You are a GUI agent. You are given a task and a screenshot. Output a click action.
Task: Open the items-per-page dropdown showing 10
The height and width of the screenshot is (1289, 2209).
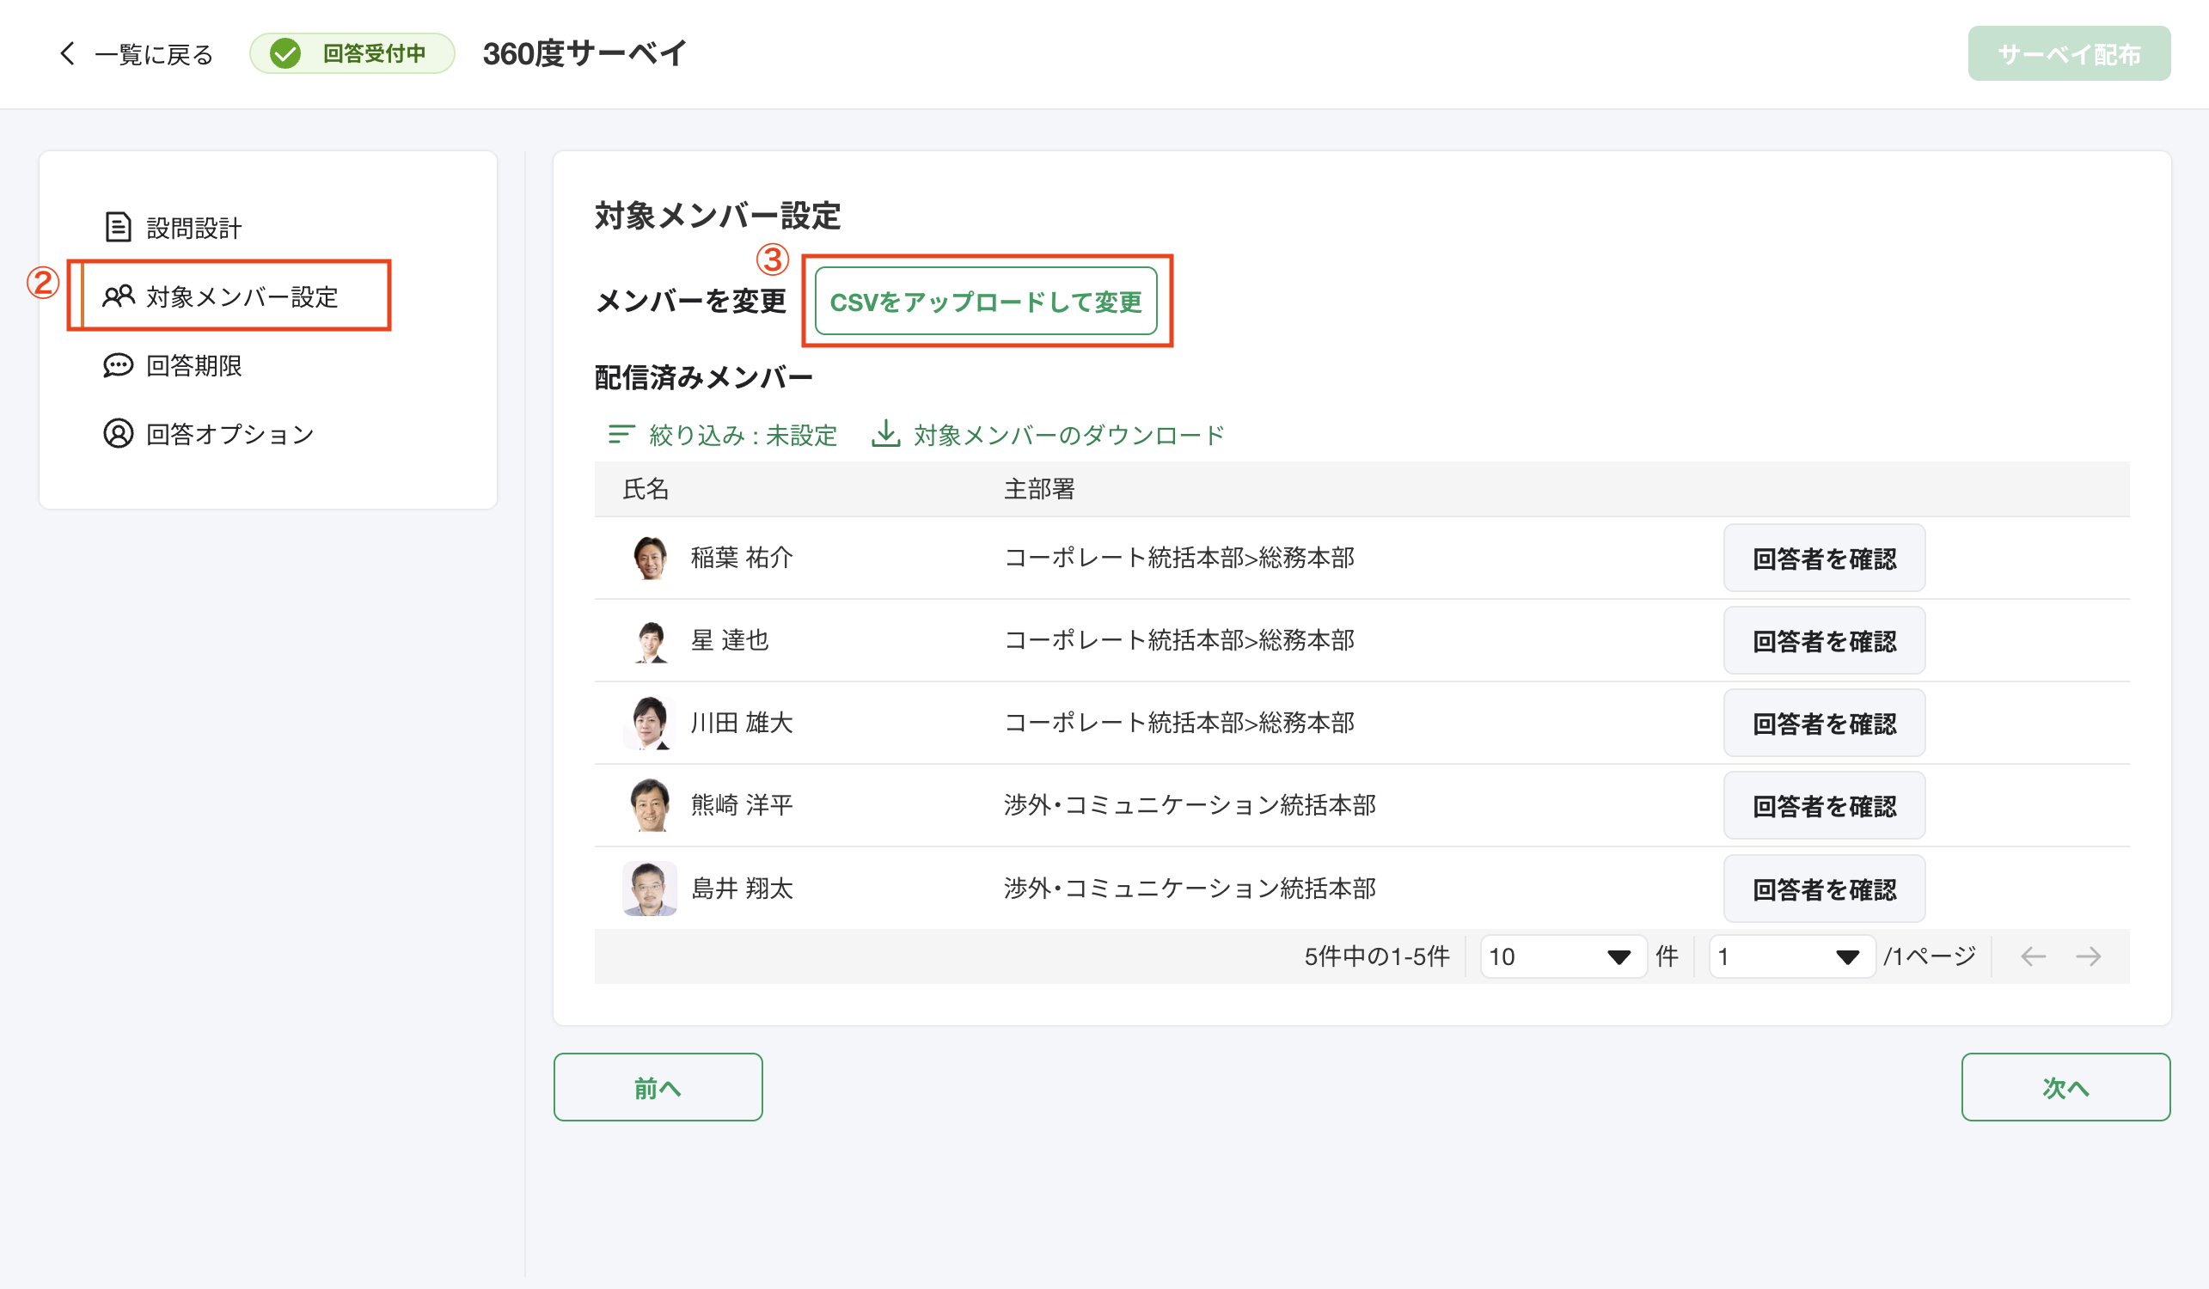[1563, 956]
